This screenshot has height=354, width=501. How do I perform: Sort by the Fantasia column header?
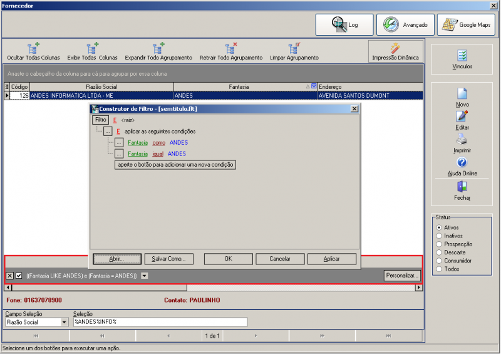pos(239,86)
